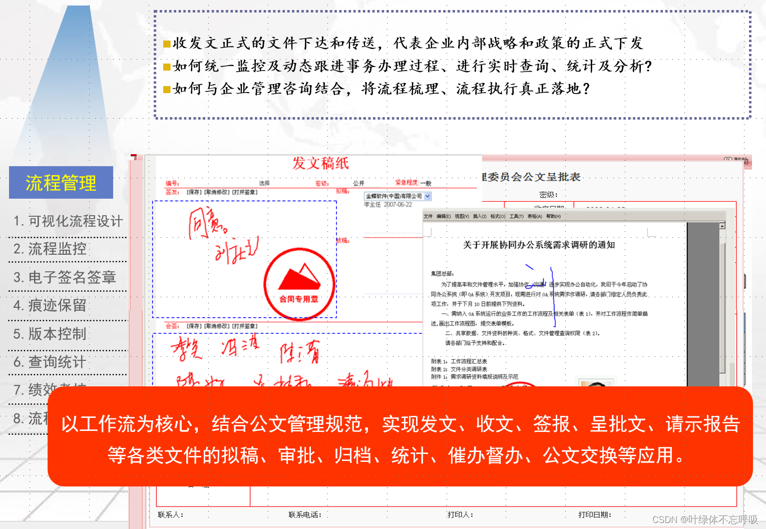The width and height of the screenshot is (766, 529).
Task: Click the 密级 value 公开
Action: (358, 183)
